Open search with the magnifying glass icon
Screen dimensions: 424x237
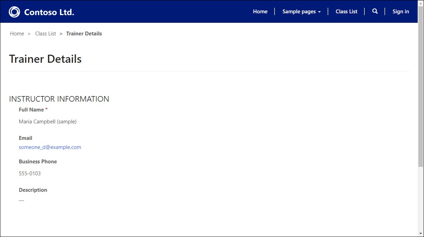point(375,11)
